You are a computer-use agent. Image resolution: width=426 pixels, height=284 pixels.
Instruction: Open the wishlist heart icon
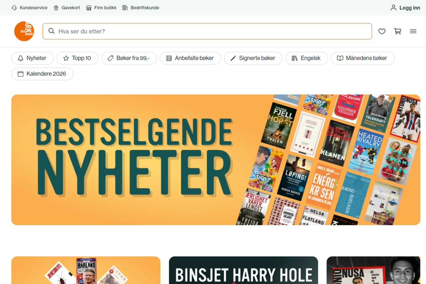coord(382,31)
